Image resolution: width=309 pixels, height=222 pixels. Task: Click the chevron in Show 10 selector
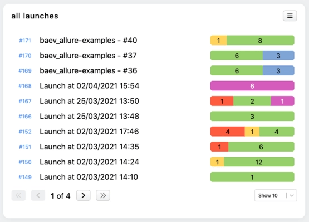pyautogui.click(x=292, y=196)
